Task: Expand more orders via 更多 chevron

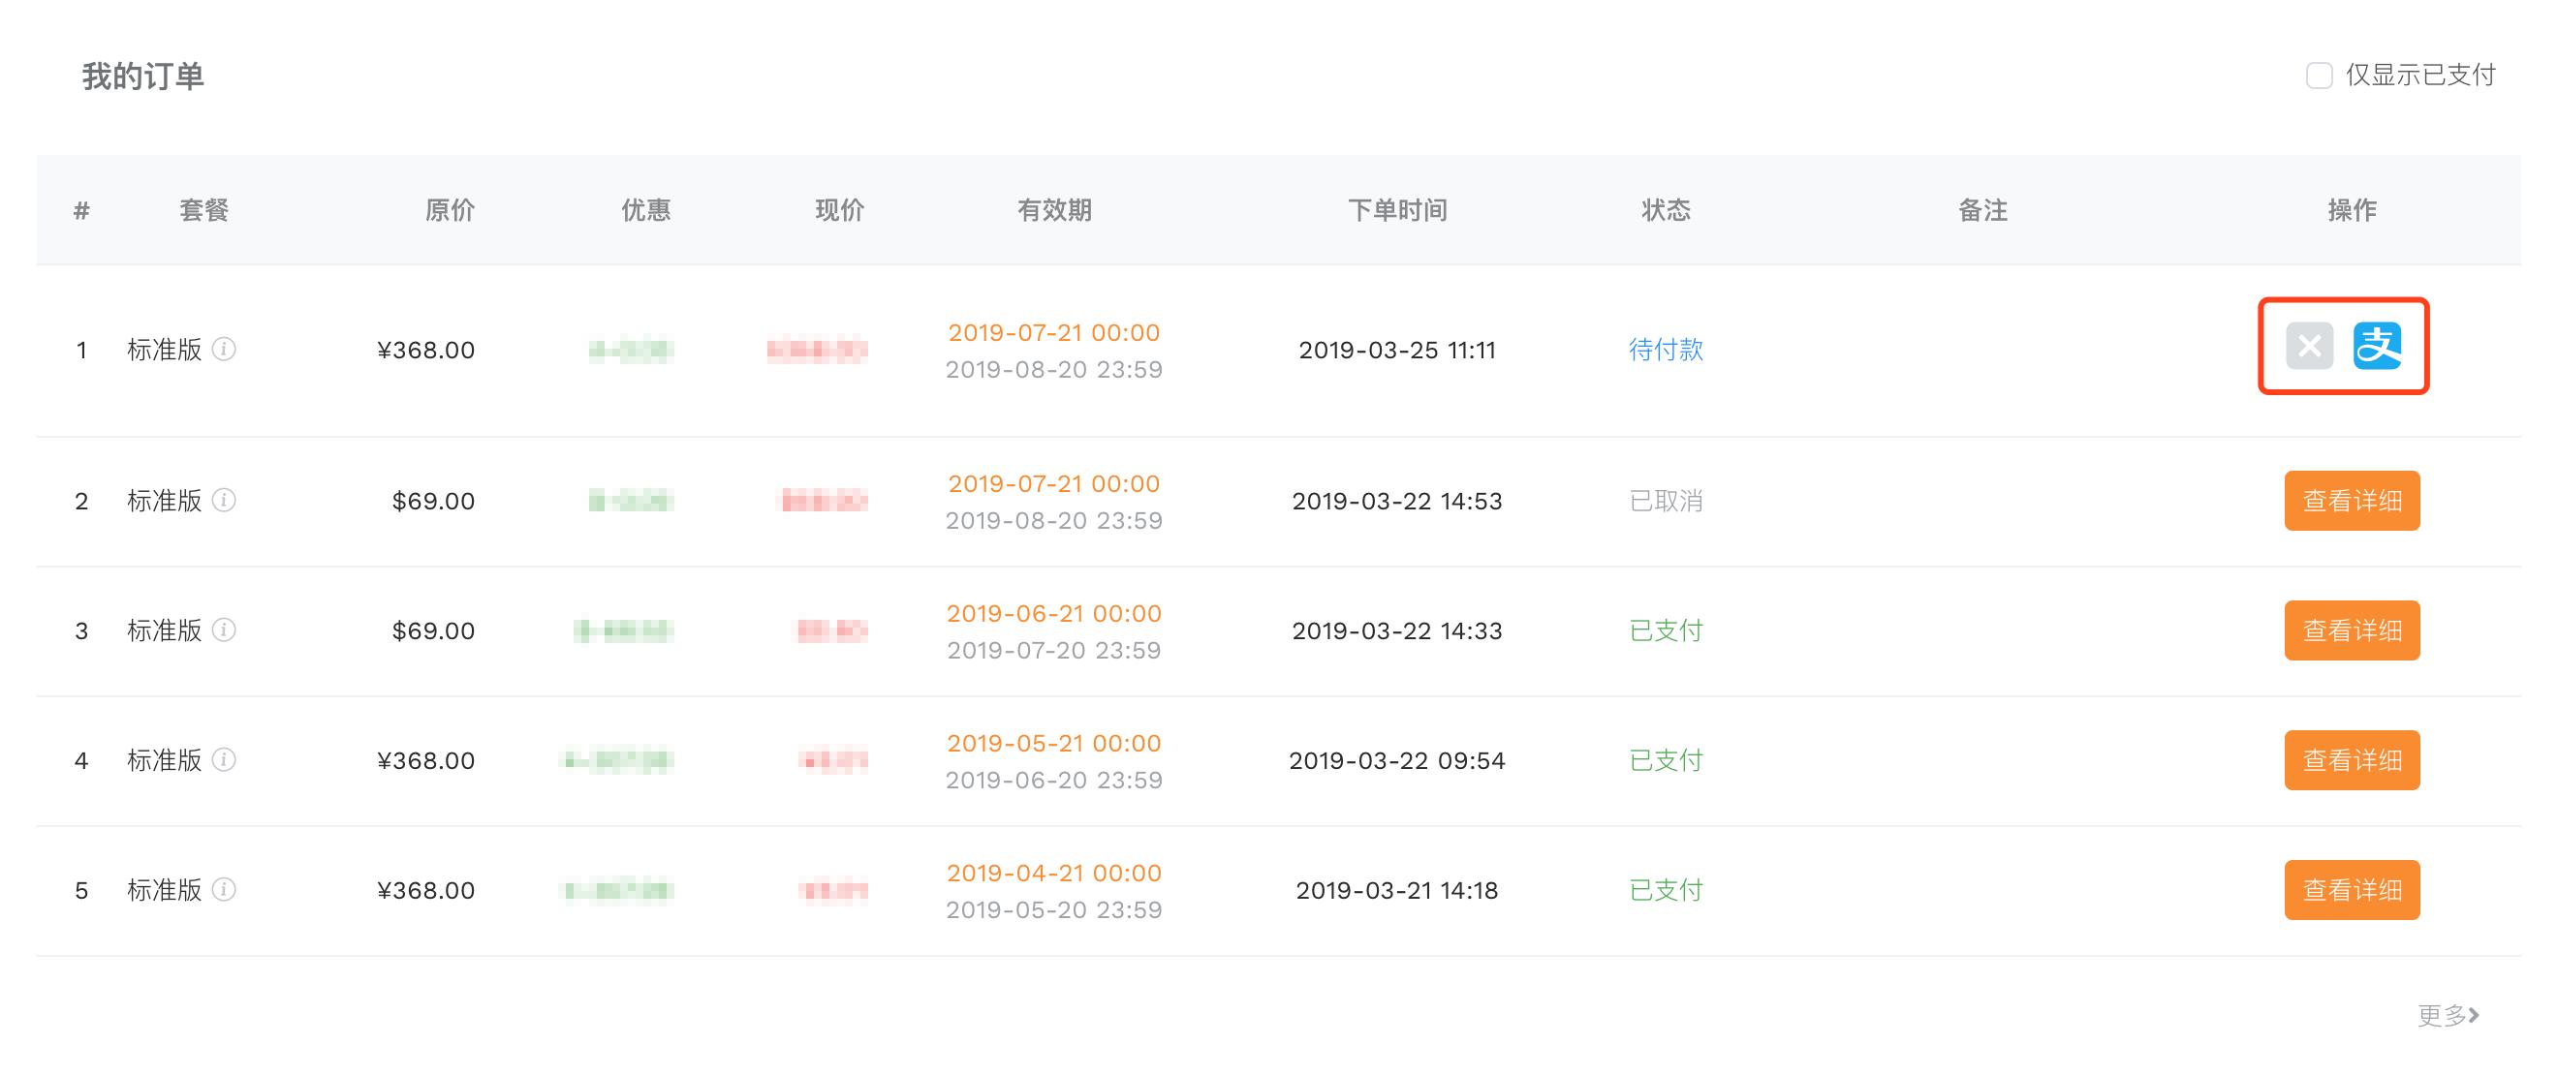Action: tap(2448, 1014)
